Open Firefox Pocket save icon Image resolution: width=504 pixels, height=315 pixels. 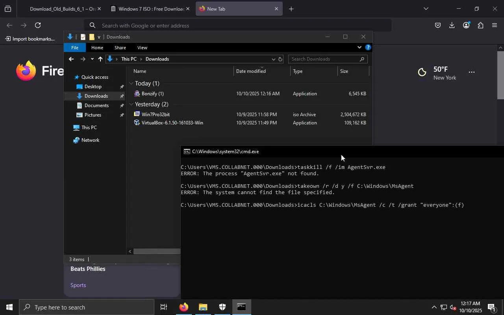(x=438, y=26)
